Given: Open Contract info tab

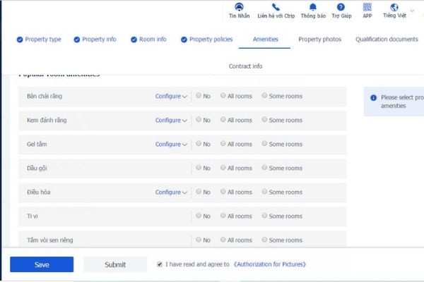Looking at the screenshot, I should coord(245,66).
